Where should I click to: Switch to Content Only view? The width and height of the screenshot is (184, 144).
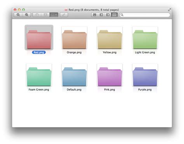pos(95,15)
